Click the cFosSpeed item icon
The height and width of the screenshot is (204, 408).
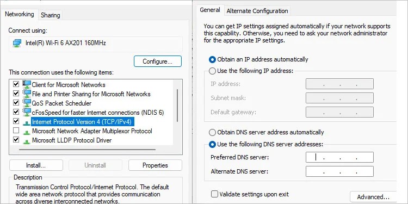(27, 113)
